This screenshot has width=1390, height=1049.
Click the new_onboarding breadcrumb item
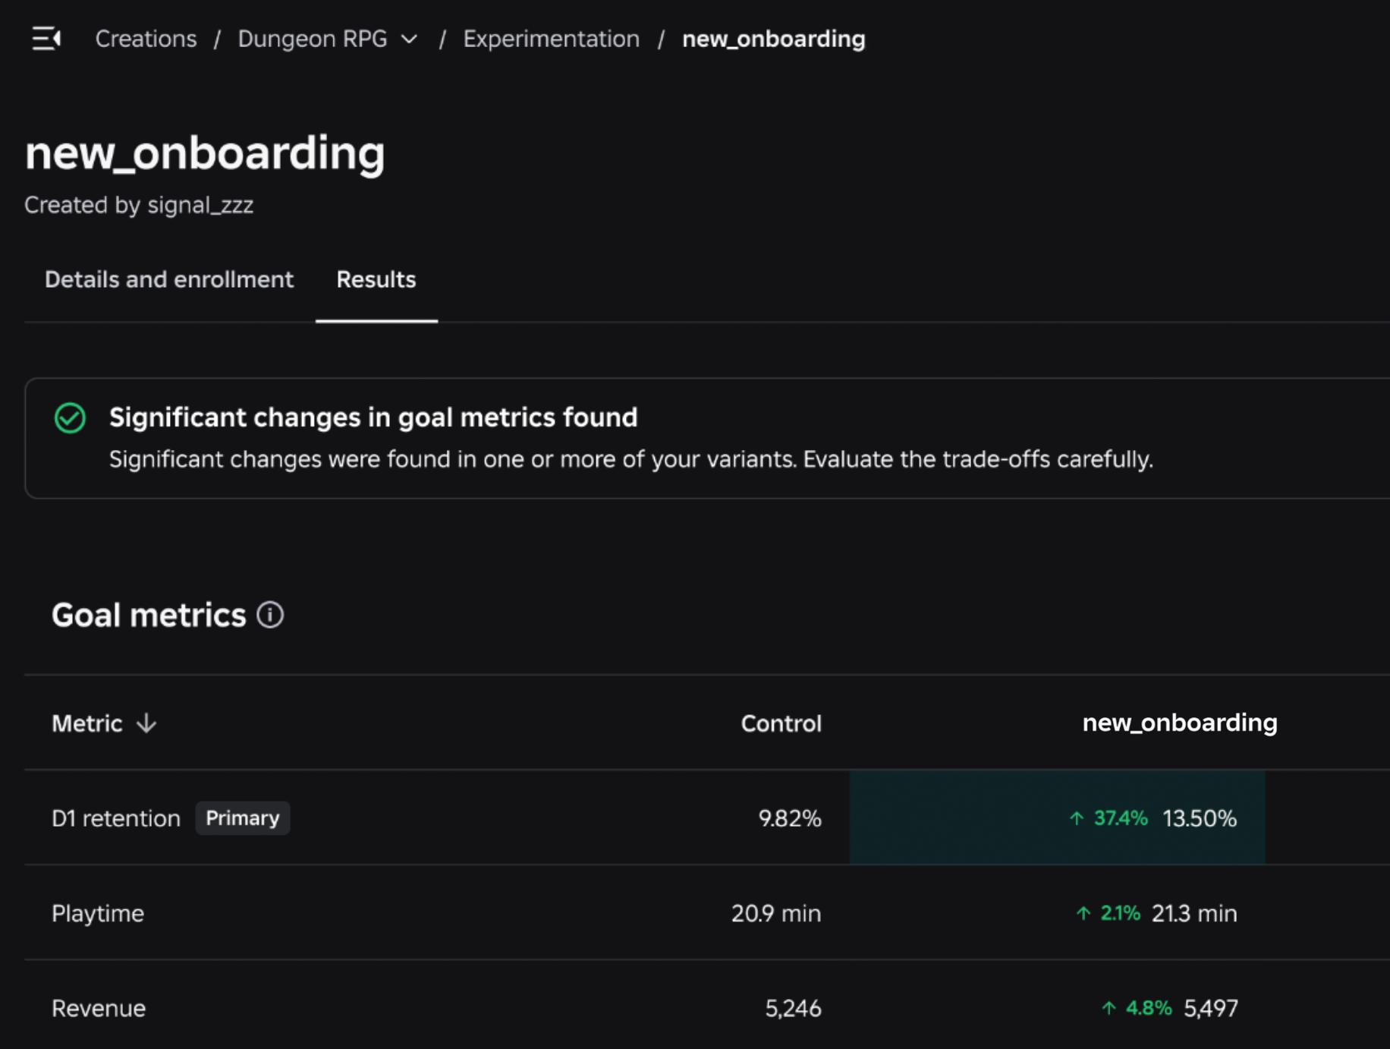click(x=773, y=39)
